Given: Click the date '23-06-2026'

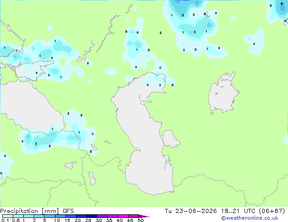Looking at the screenshot, I should pyautogui.click(x=196, y=211).
